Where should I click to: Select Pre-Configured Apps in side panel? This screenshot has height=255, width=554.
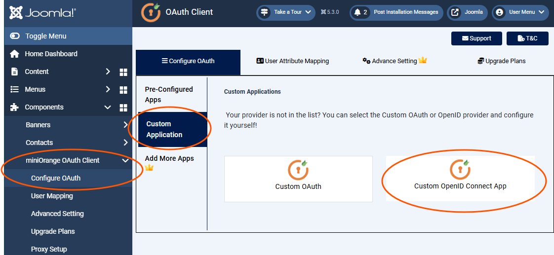[169, 94]
